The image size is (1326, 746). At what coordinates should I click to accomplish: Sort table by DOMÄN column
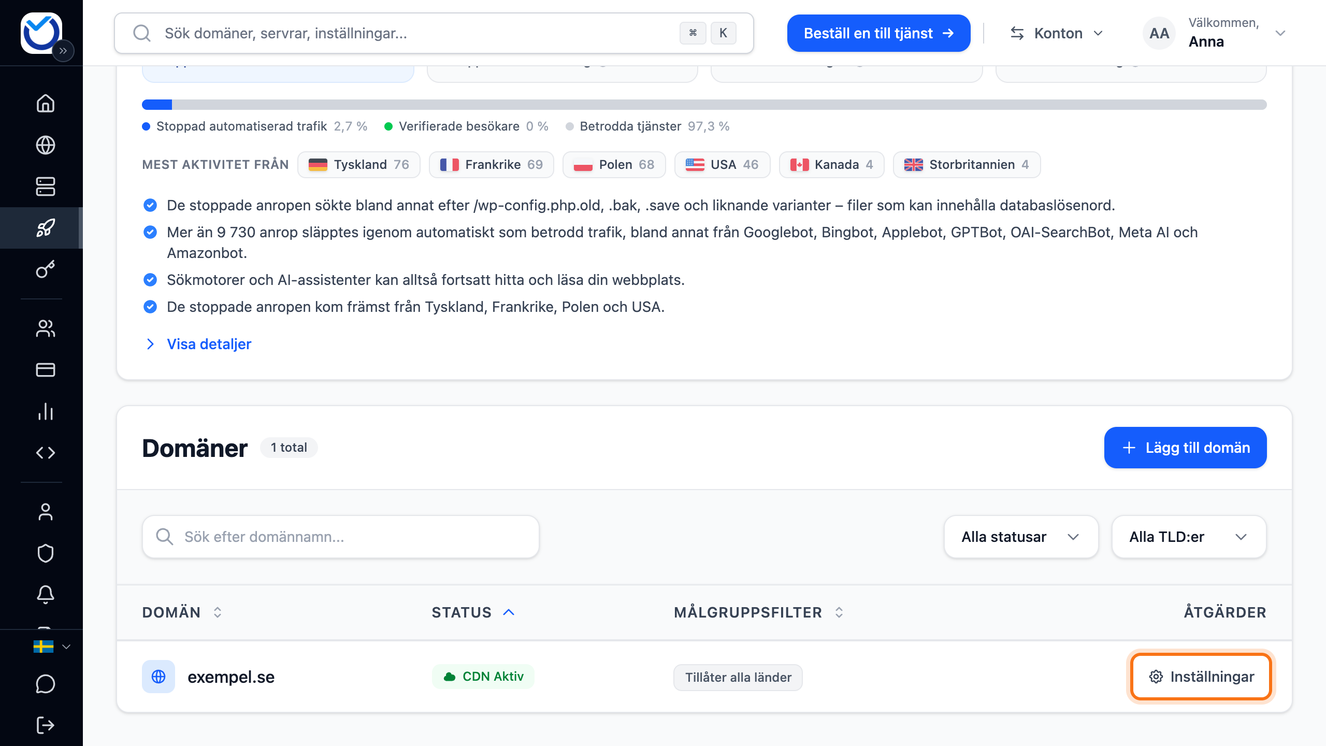(182, 612)
